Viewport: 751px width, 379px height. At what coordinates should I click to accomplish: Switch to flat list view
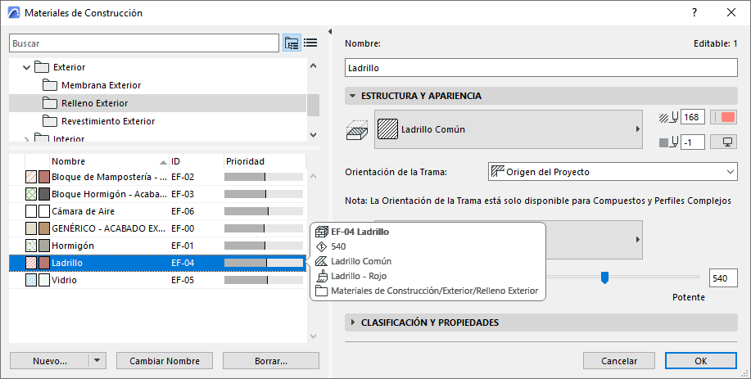point(310,43)
